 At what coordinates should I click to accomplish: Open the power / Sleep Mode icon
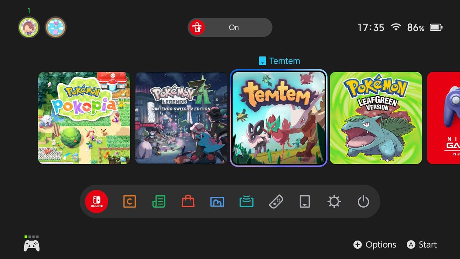point(363,201)
